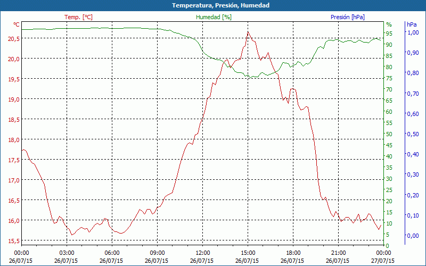Click the '0,50' pressure axis value

coord(412,134)
